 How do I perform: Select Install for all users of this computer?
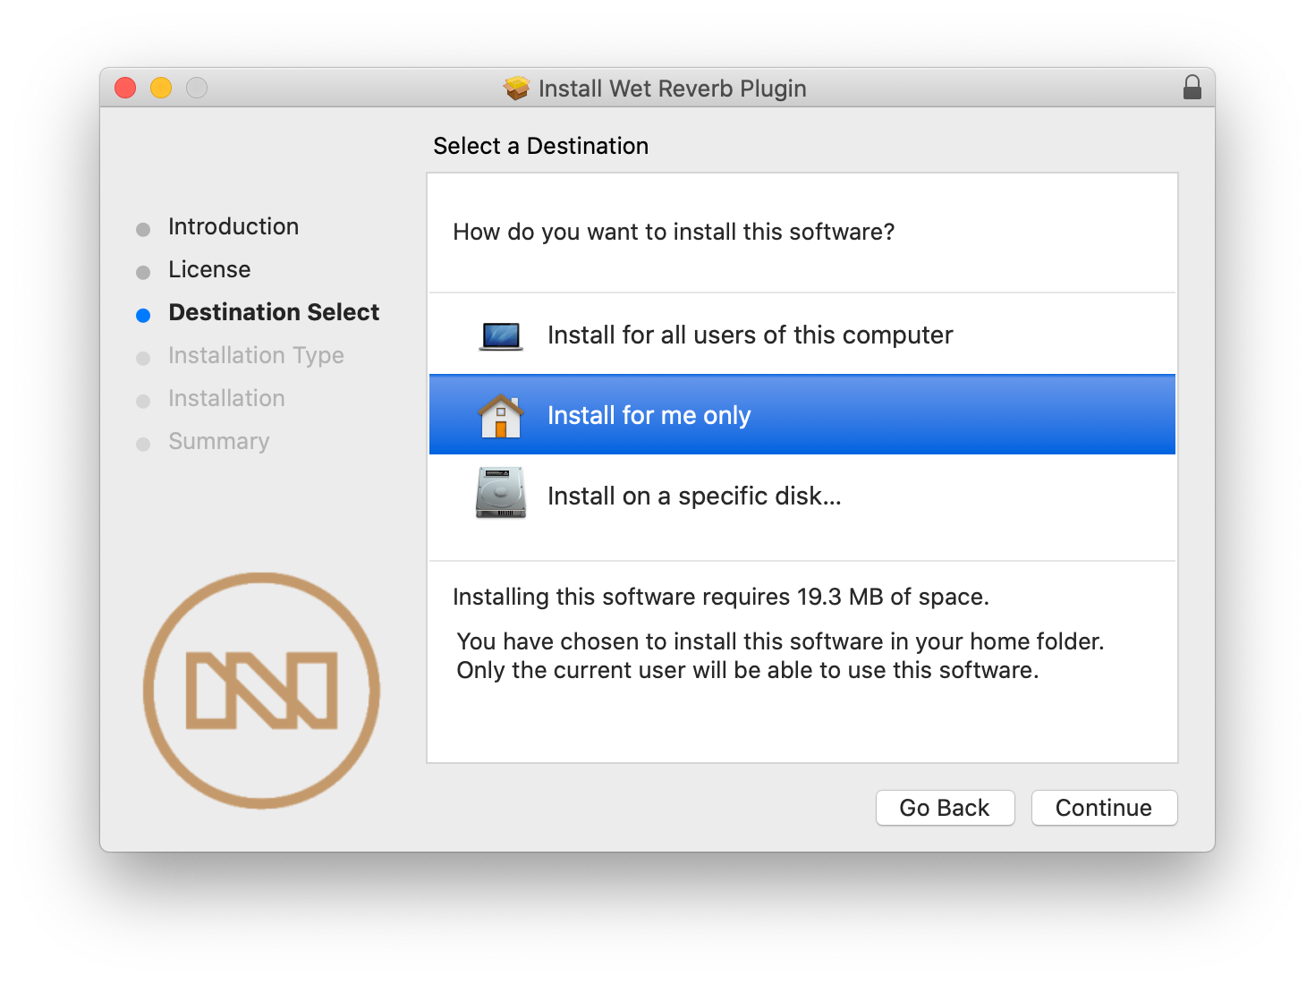tap(802, 335)
